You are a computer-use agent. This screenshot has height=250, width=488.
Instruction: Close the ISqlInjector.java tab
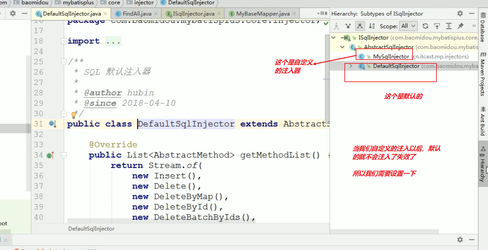pyautogui.click(x=219, y=14)
